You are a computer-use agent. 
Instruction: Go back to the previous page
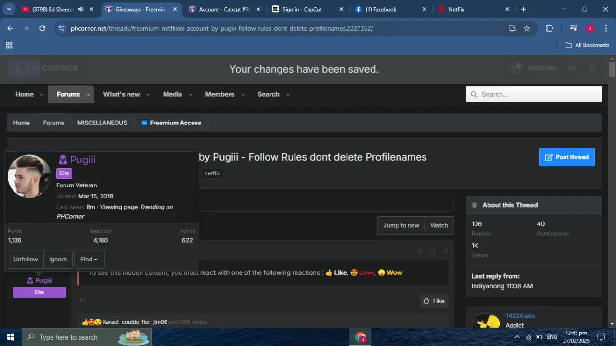10,28
